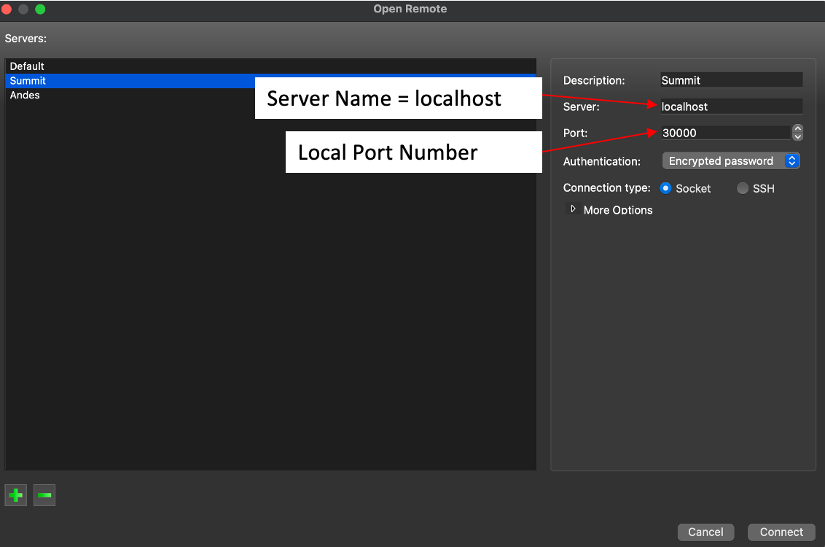Open the Authentication dropdown menu

[x=730, y=161]
